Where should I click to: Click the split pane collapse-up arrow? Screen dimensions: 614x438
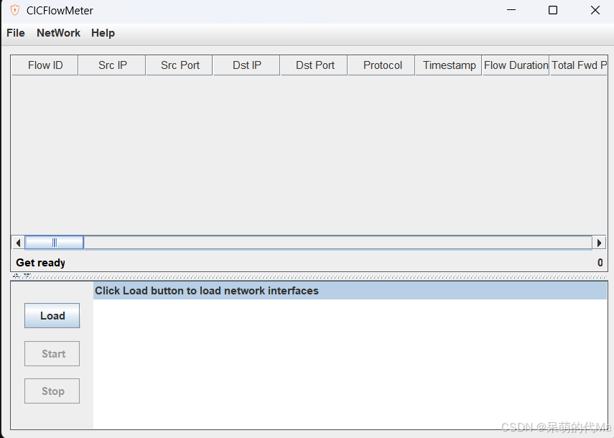pos(16,276)
